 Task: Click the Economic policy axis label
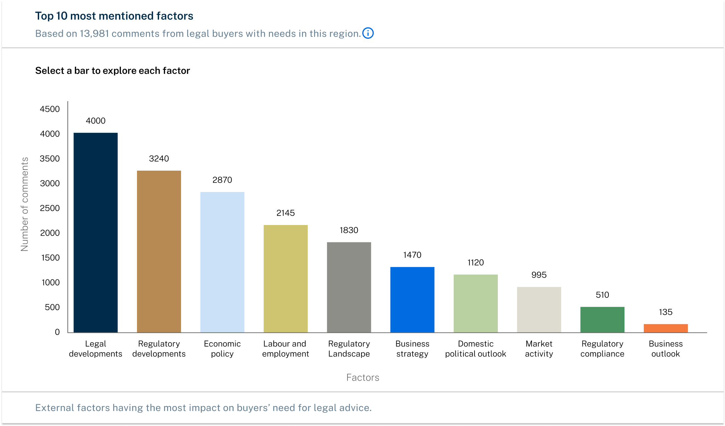tap(222, 349)
